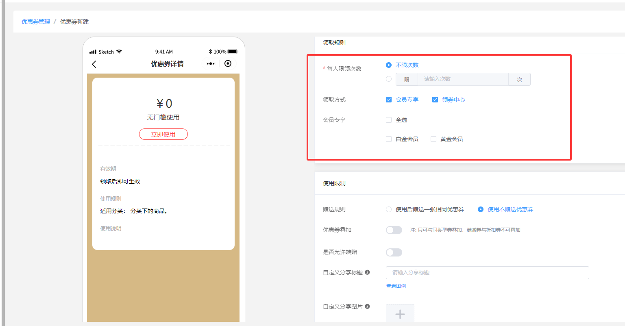Uncheck the 领券中心 checkbox

435,100
